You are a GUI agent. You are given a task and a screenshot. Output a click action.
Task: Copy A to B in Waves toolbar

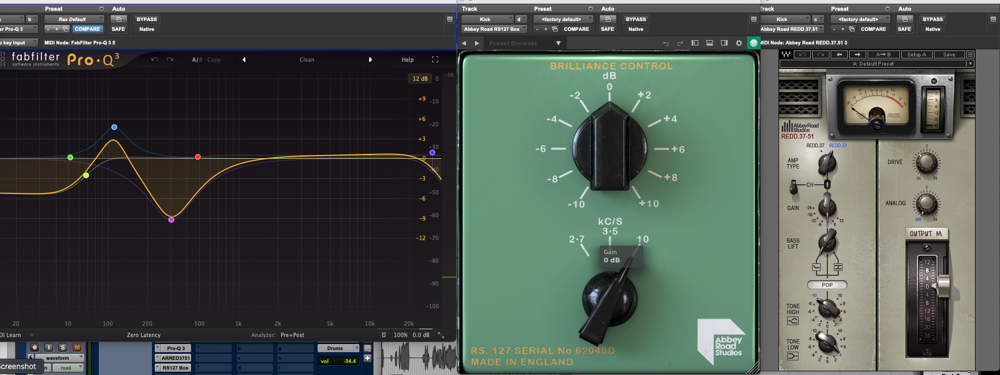(x=883, y=54)
